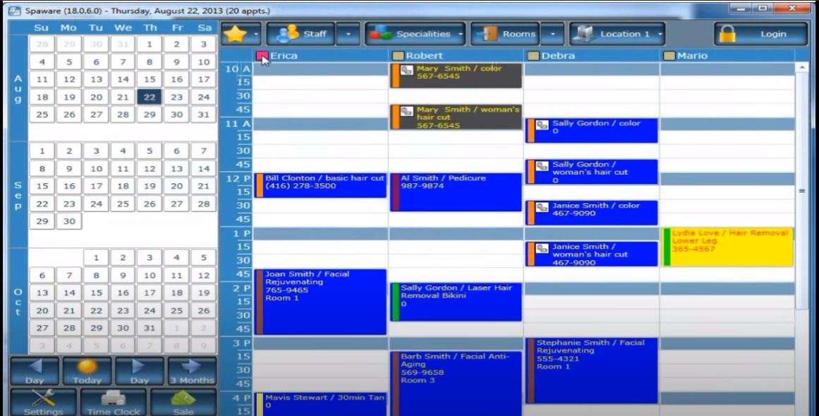This screenshot has width=819, height=416.
Task: Go to previous Day with left arrow
Action: [x=35, y=371]
